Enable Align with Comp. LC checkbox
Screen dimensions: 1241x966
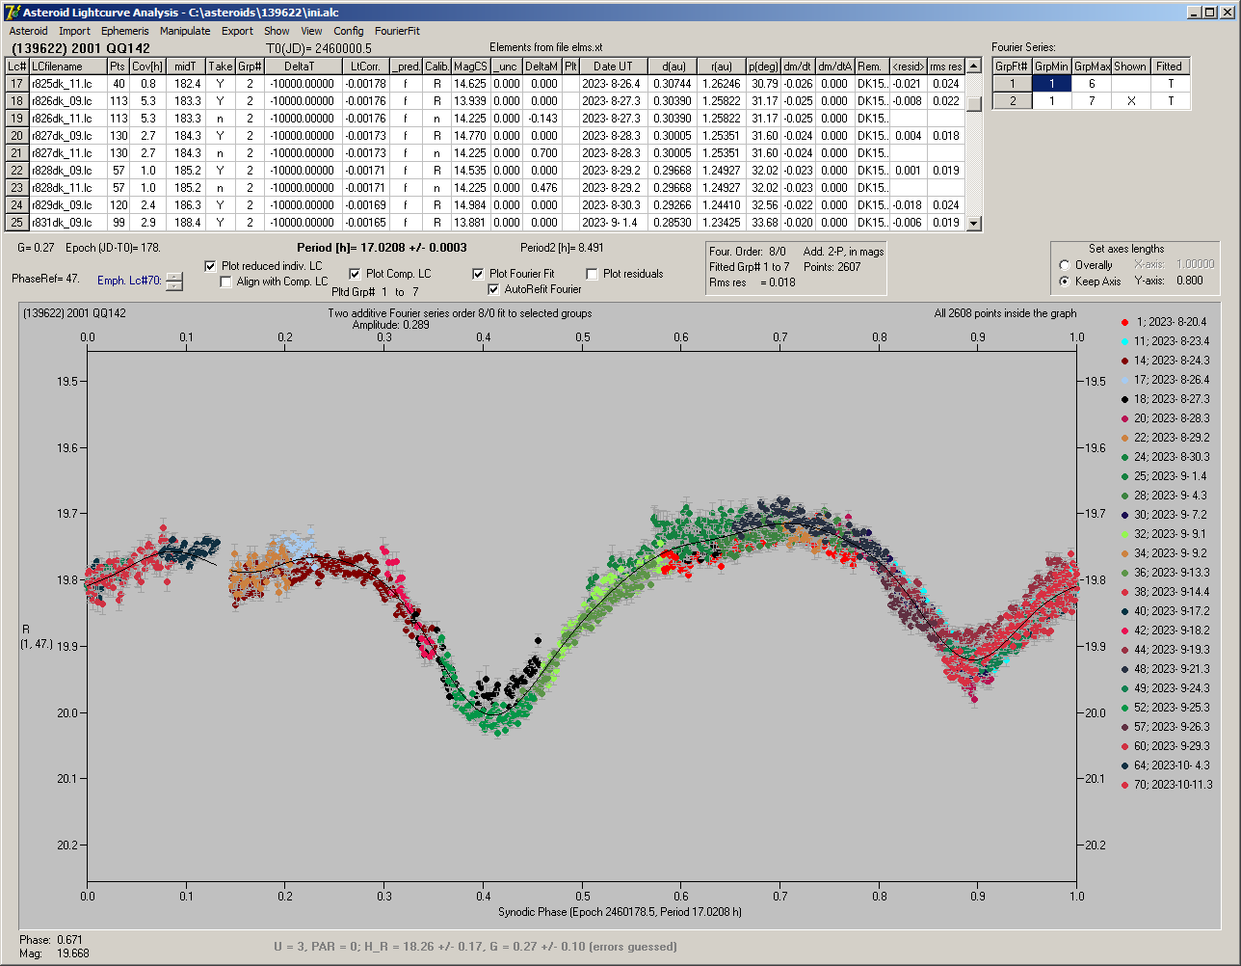click(x=226, y=282)
